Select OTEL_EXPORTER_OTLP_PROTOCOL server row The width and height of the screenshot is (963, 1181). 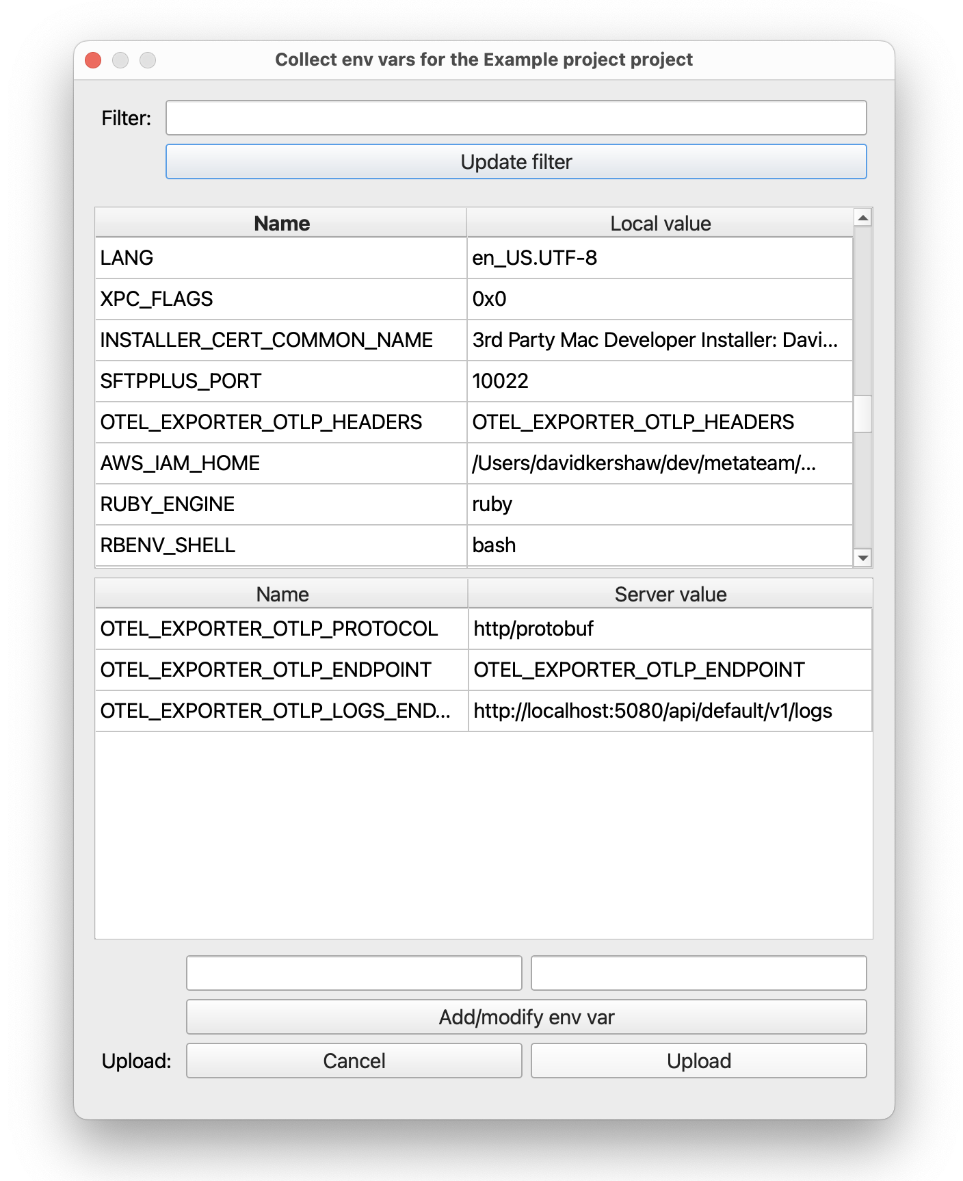tap(280, 629)
